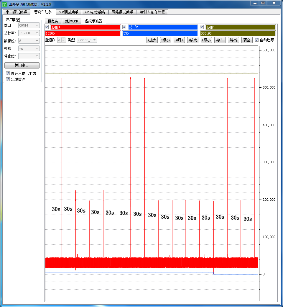Viewport: 283px width, 307px height.
Task: Expand the 校验 dropdown
Action: click(29, 48)
